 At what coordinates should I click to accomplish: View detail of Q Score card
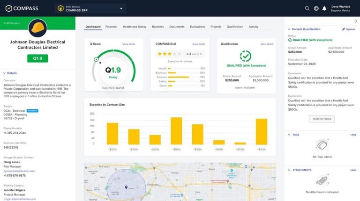point(128,44)
